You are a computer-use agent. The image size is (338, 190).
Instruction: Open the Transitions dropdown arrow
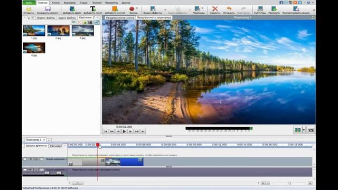pyautogui.click(x=202, y=8)
